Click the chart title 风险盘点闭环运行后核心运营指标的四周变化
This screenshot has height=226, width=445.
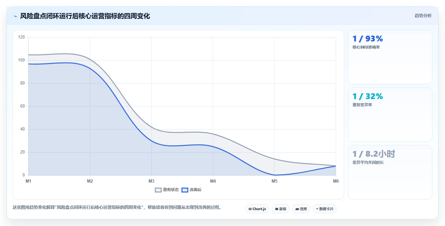(85, 16)
